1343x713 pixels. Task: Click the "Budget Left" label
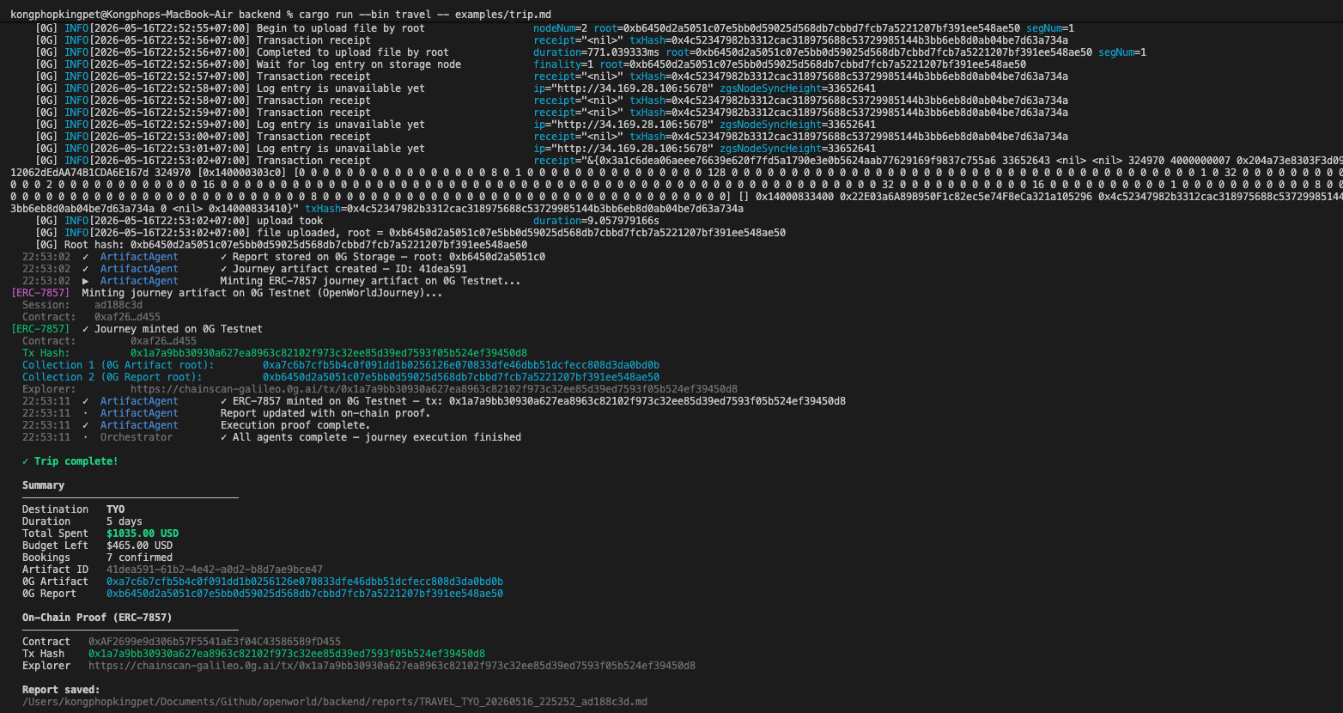[x=56, y=545]
